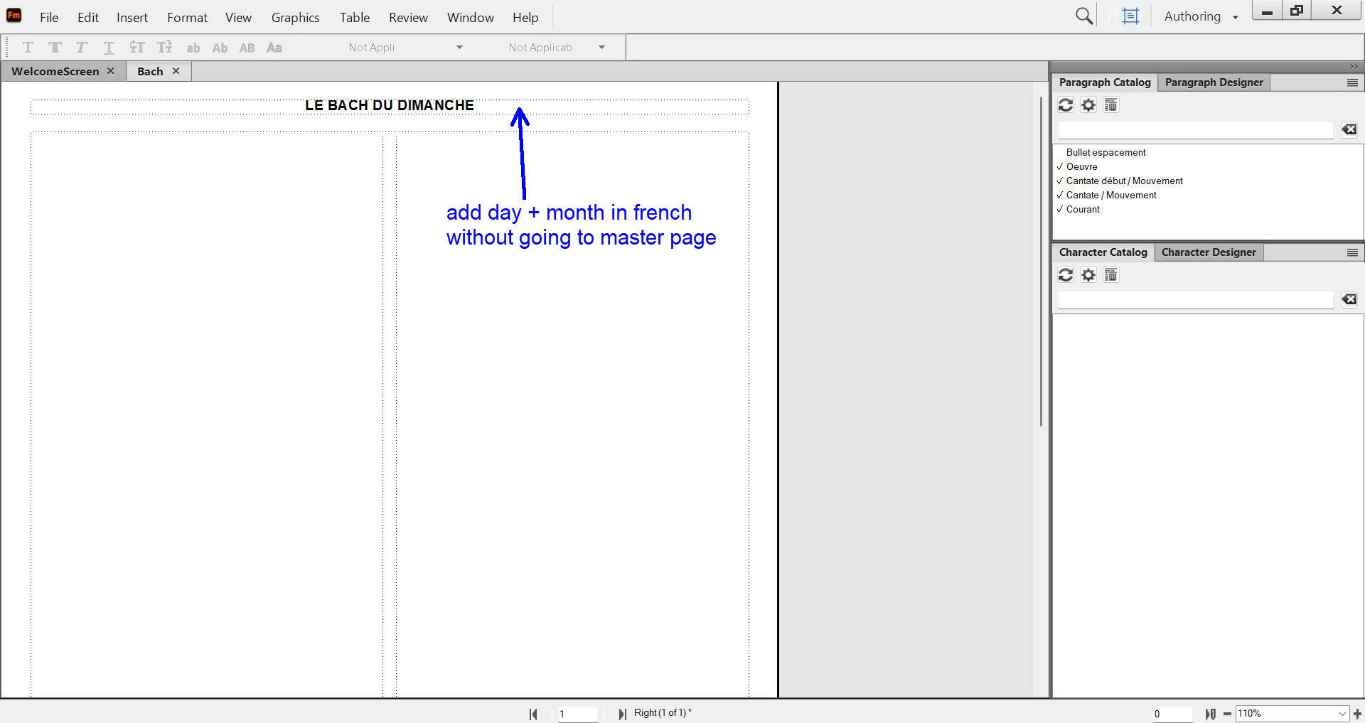The image size is (1365, 723).
Task: Toggle bold text formatting
Action: [55, 48]
